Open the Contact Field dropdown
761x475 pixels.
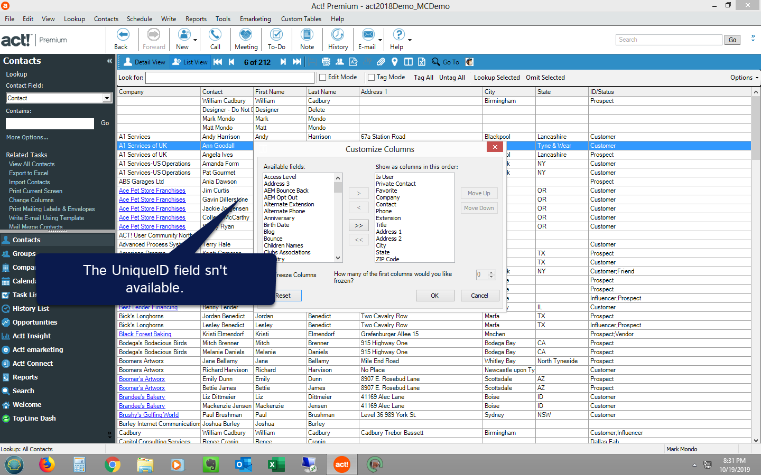pyautogui.click(x=107, y=98)
